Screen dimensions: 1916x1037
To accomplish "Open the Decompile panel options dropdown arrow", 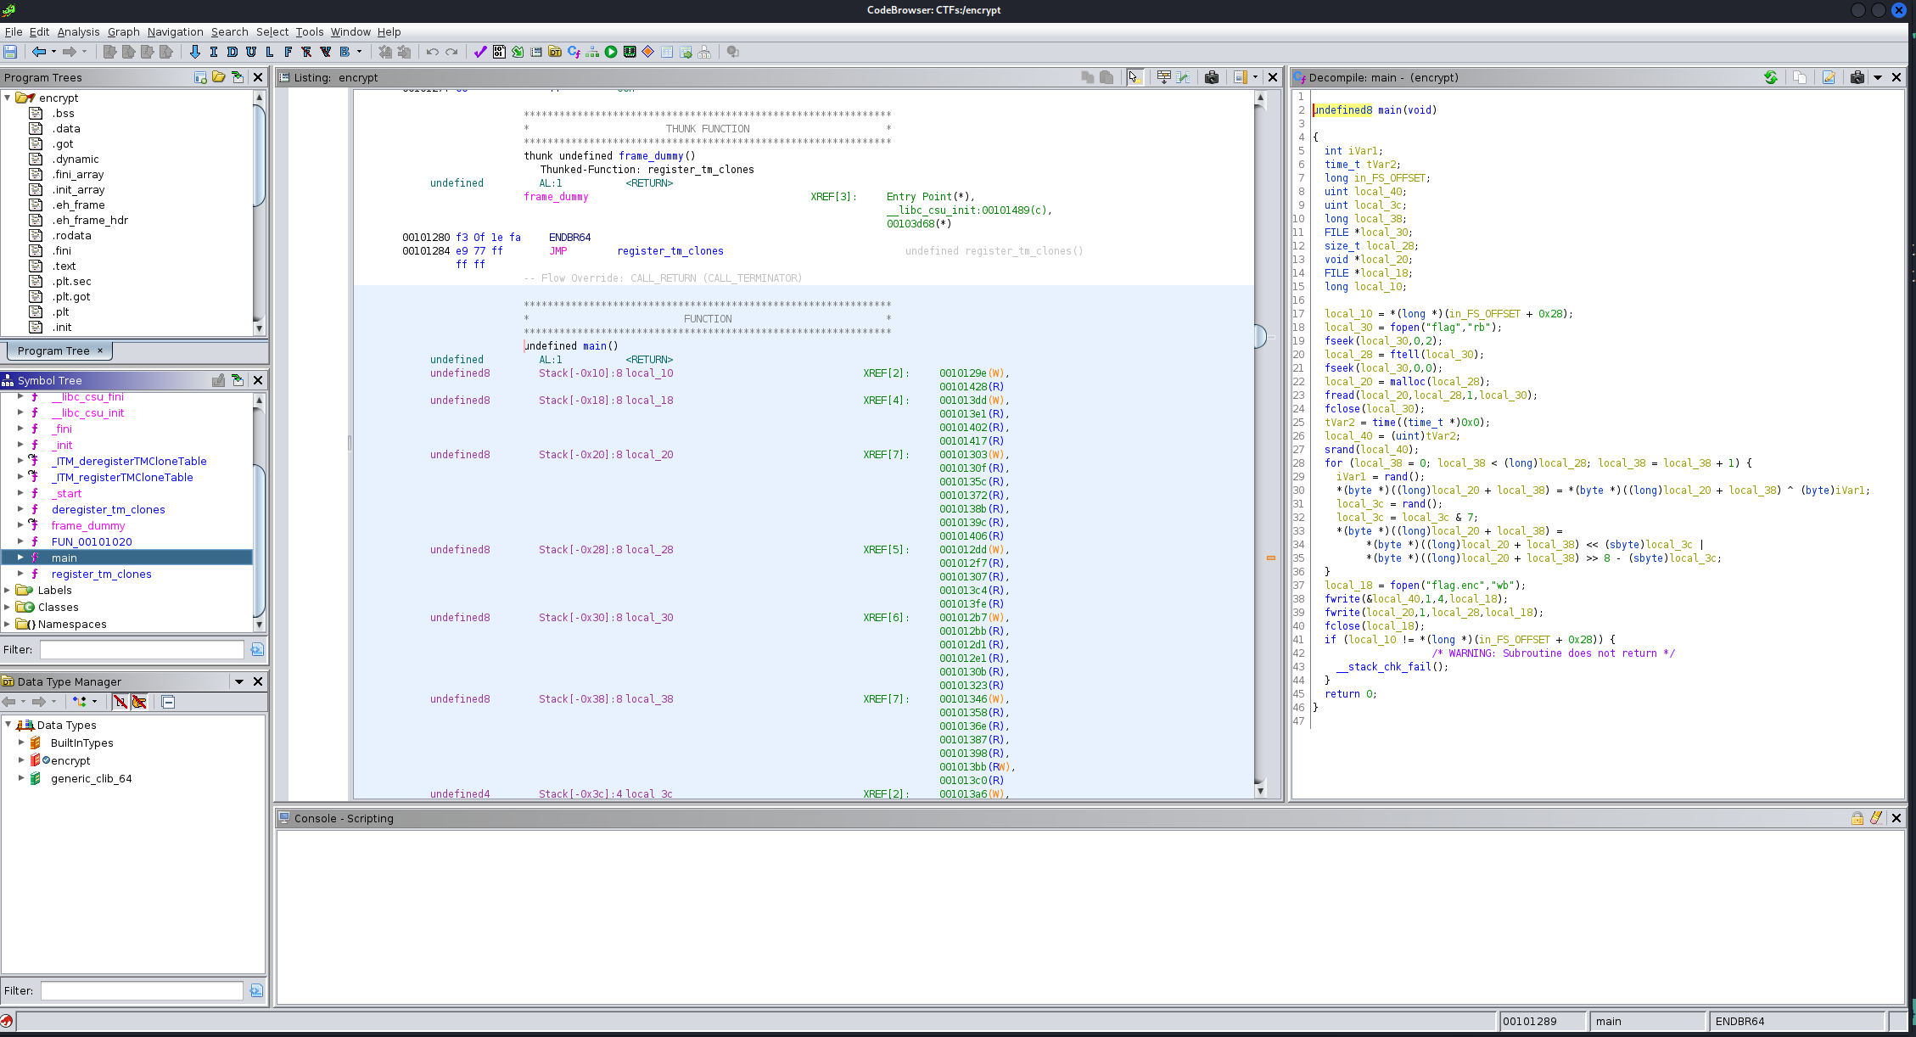I will tap(1878, 77).
